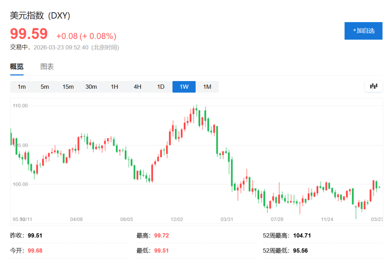Click the 03/23 axis label on chart
392x260 pixels.
point(377,219)
